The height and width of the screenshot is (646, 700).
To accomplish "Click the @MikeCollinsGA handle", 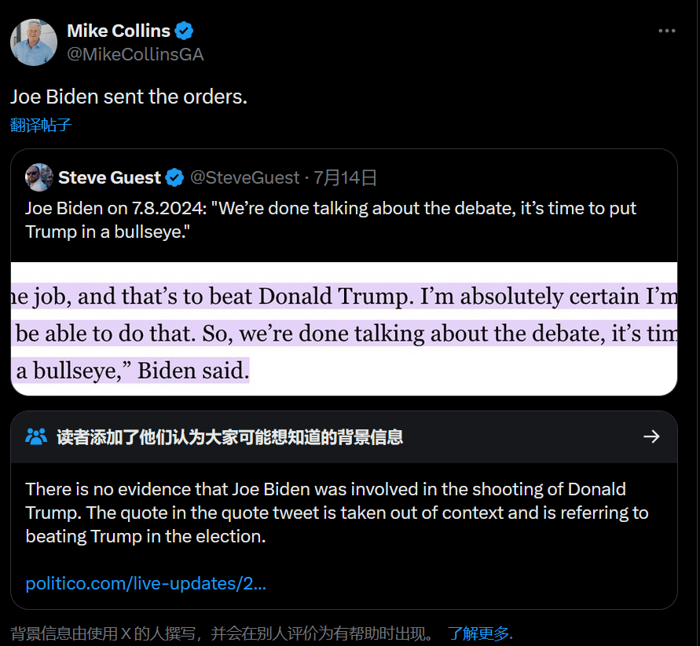I will 135,54.
